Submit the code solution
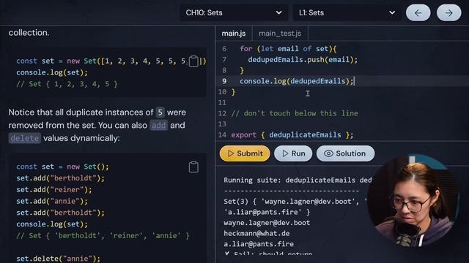This screenshot has height=263, width=469. 245,153
